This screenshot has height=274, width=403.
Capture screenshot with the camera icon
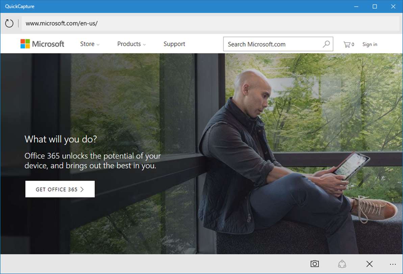[x=314, y=264]
